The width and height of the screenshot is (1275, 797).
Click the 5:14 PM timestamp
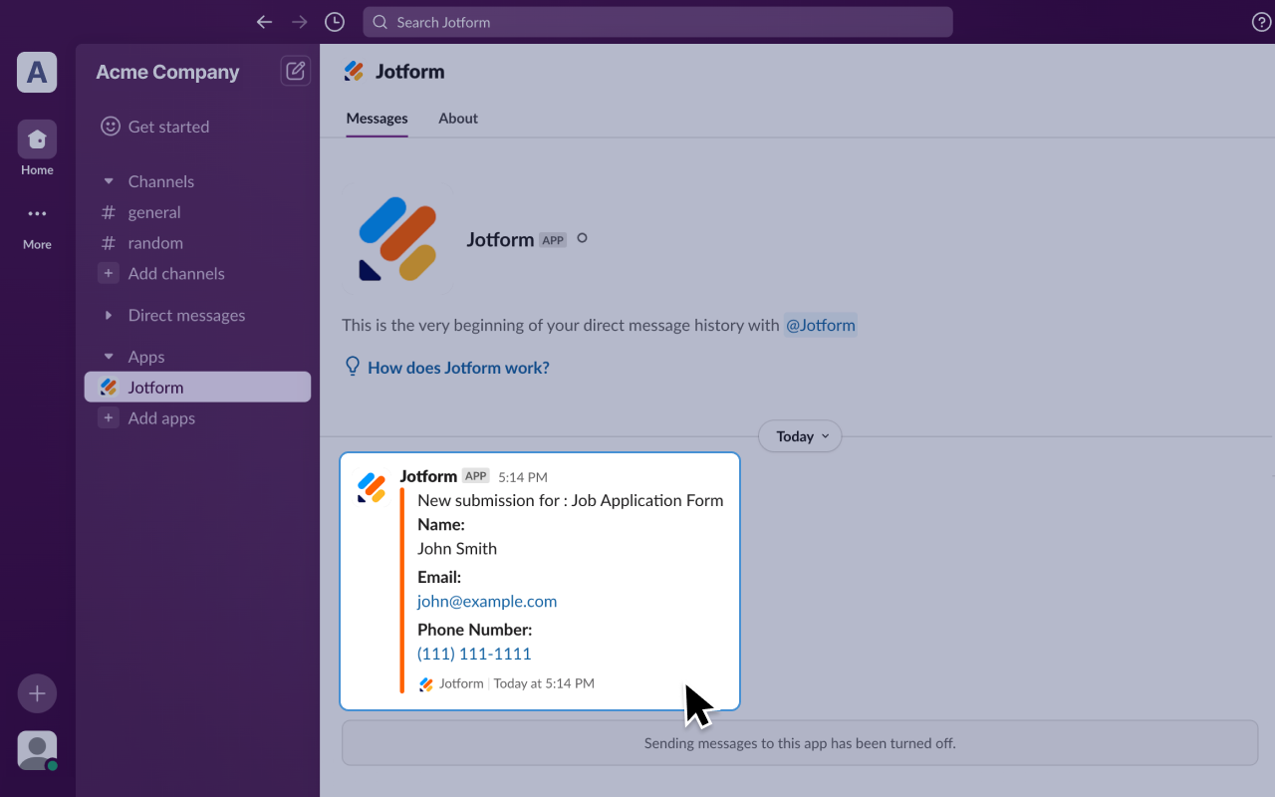pyautogui.click(x=523, y=477)
